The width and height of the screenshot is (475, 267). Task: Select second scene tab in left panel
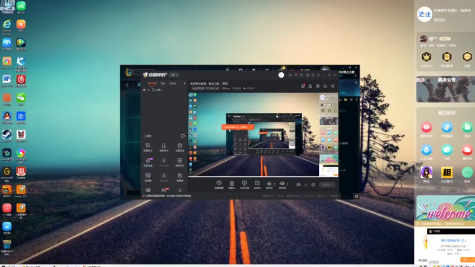[x=163, y=84]
